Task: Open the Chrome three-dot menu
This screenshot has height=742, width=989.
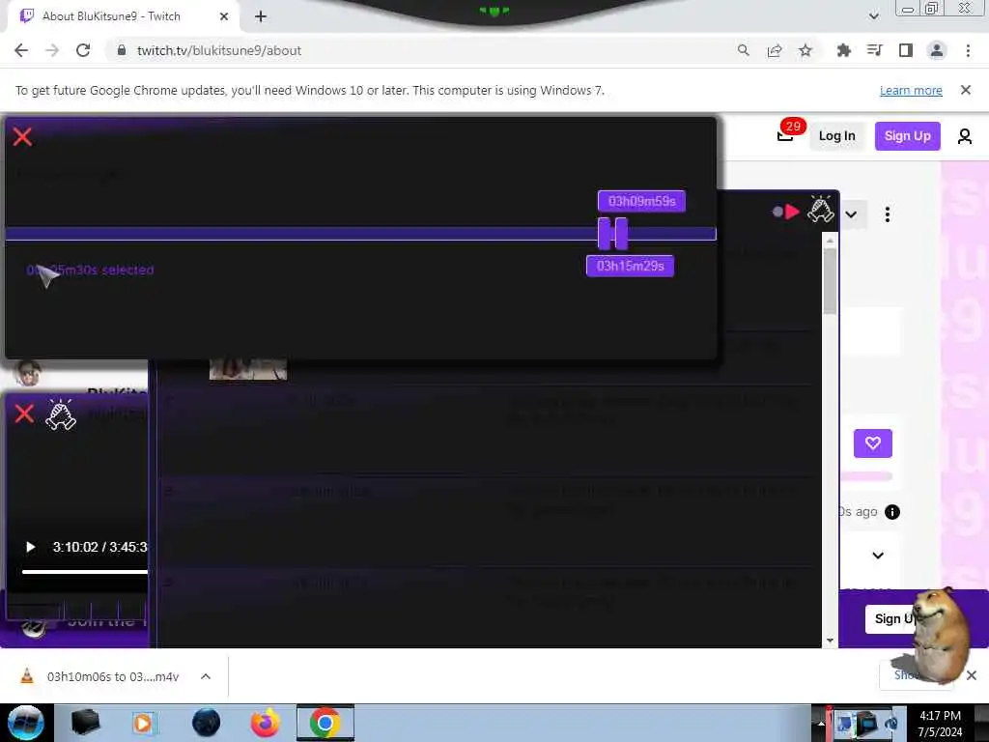Action: pos(968,50)
